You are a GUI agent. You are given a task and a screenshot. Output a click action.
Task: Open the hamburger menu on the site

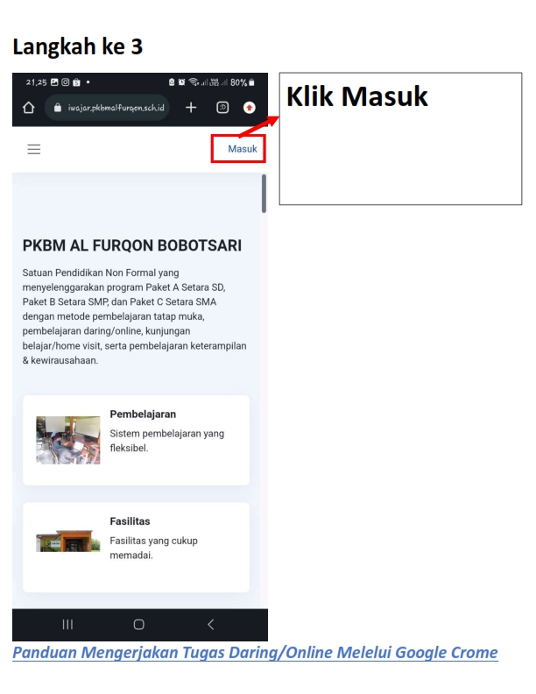coord(34,149)
